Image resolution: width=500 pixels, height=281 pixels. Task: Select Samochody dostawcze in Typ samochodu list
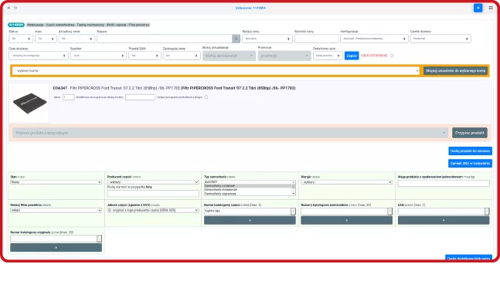(248, 190)
